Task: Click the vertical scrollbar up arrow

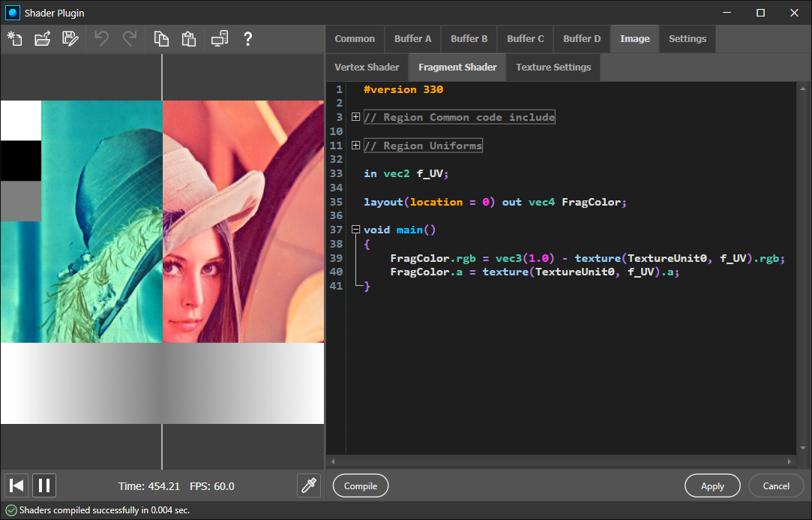Action: 803,89
